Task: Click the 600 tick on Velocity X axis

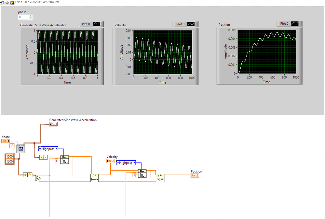Action: (169, 78)
